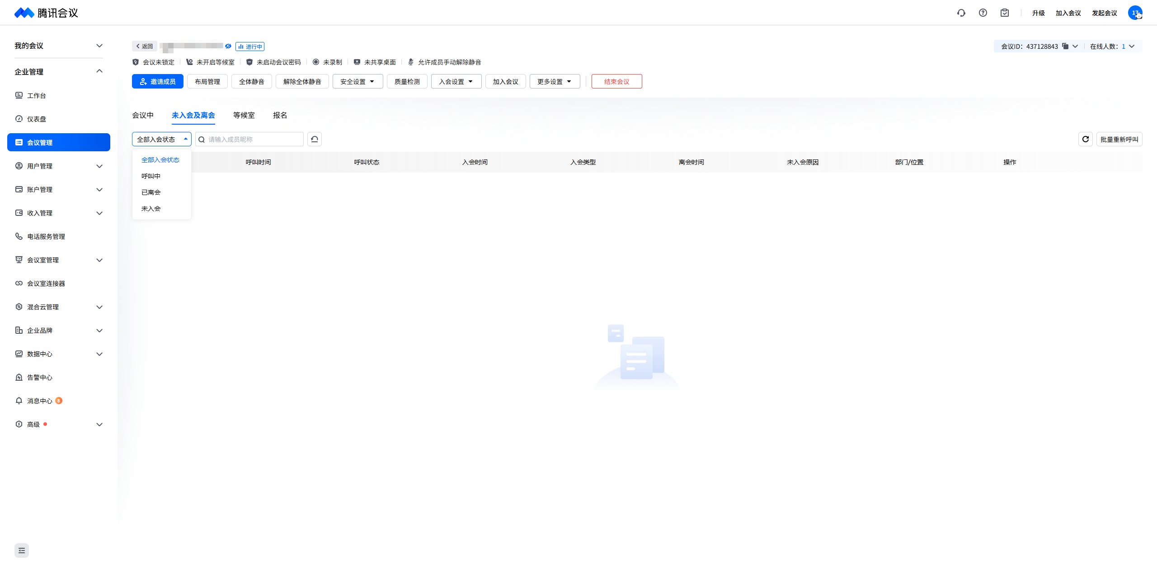Click the red 结束会议 button
The image size is (1157, 574).
(x=616, y=82)
